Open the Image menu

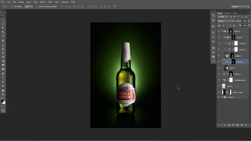(x=21, y=2)
